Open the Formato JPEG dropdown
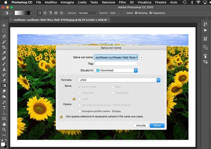211x149 pixels. tap(119, 80)
